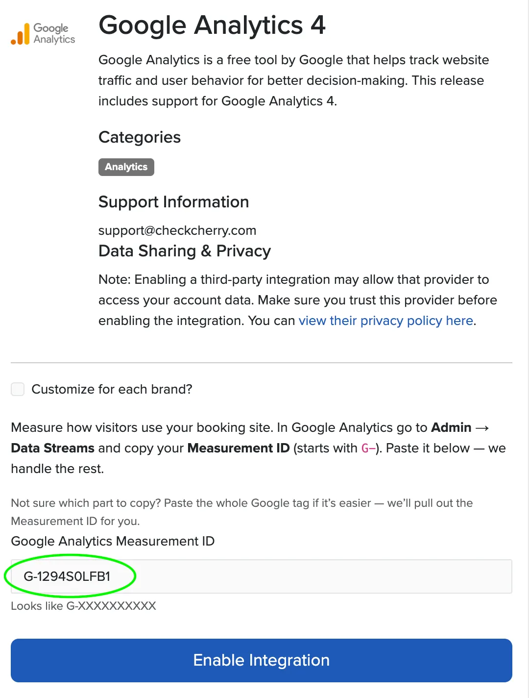Click the Google Analytics logo icon
Image resolution: width=529 pixels, height=698 pixels.
click(43, 34)
